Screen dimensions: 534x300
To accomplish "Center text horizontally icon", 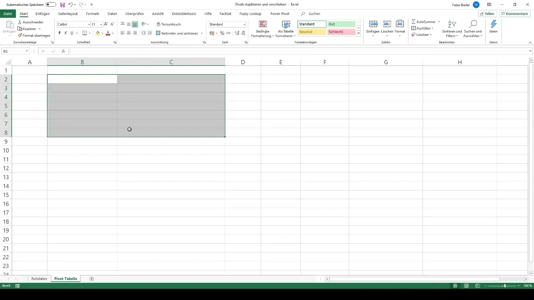I will pyautogui.click(x=128, y=33).
